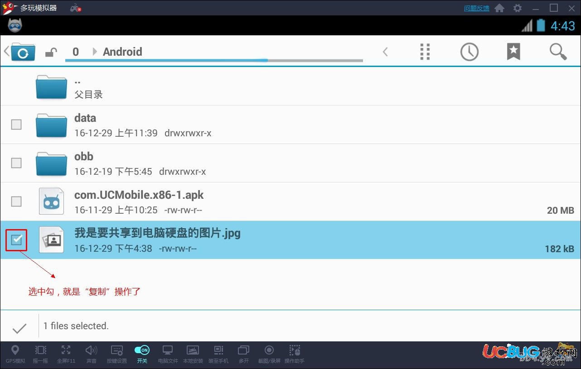This screenshot has width=581, height=369.
Task: Open the 问题反馈 feedback link
Action: tap(476, 8)
